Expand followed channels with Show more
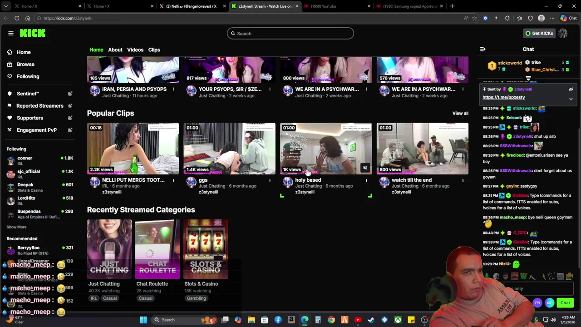The width and height of the screenshot is (581, 327). (16, 227)
